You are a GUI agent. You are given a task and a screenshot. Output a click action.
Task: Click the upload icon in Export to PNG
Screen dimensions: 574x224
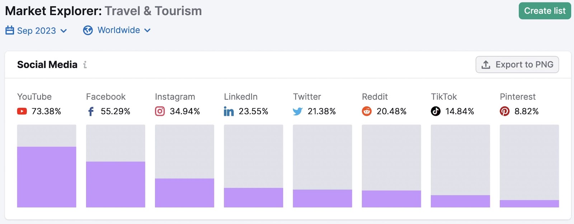point(485,65)
